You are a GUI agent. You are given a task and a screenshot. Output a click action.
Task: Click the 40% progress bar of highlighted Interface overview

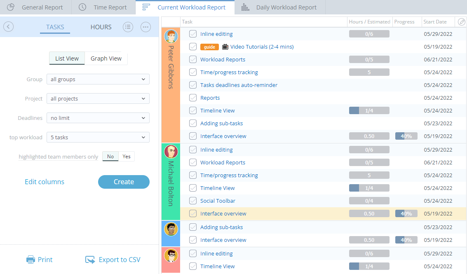pyautogui.click(x=406, y=214)
